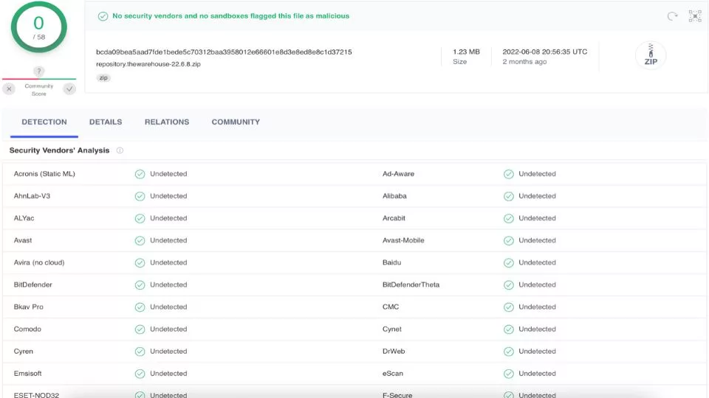The width and height of the screenshot is (709, 398).
Task: Click the reanalyze refresh icon
Action: (x=672, y=16)
